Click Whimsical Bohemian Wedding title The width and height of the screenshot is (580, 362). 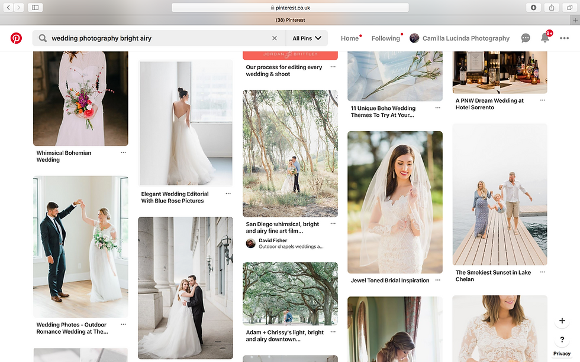(x=64, y=156)
